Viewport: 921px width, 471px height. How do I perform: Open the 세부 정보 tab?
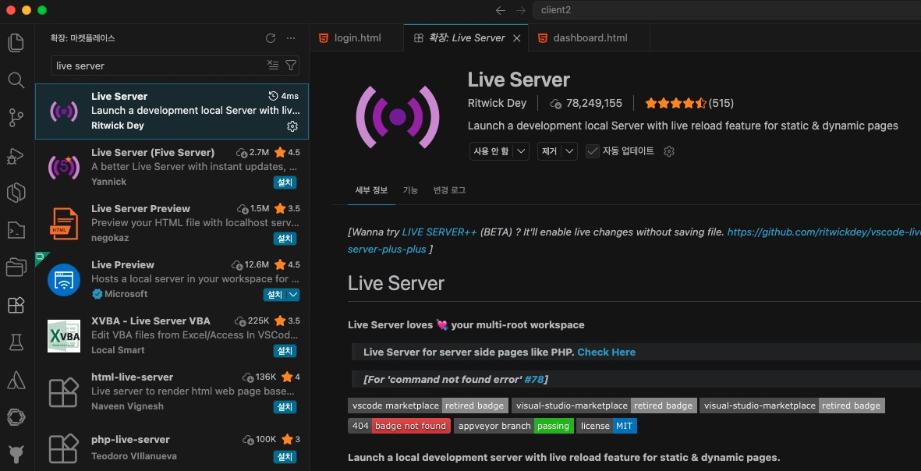point(371,190)
